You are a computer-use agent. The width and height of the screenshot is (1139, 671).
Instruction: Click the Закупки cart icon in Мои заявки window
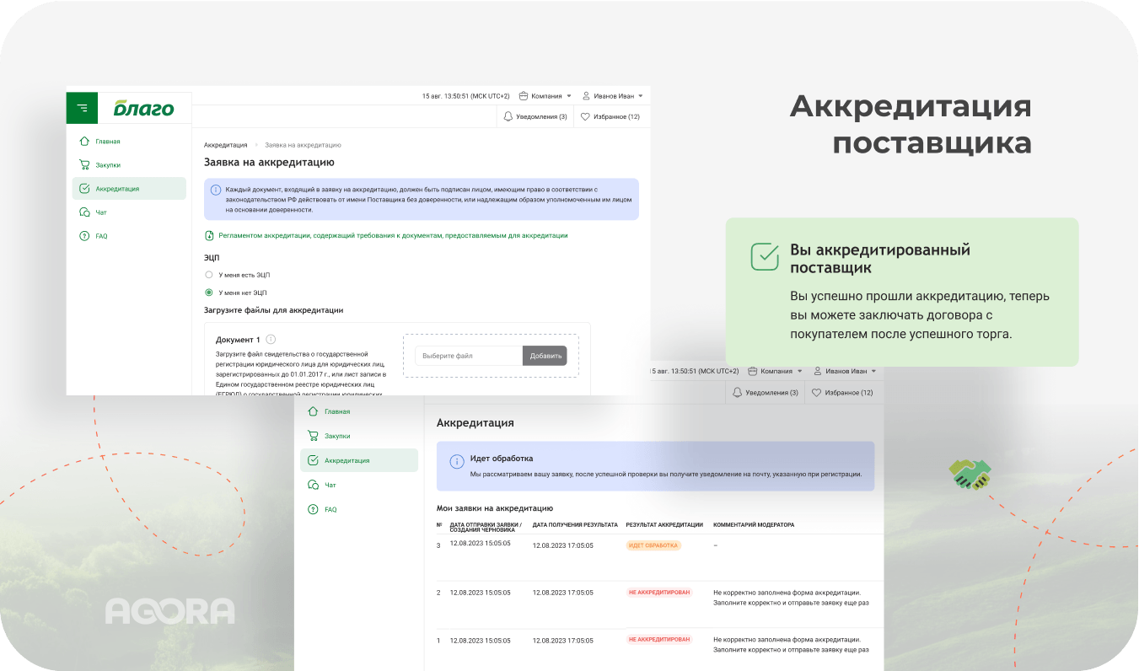(x=314, y=436)
